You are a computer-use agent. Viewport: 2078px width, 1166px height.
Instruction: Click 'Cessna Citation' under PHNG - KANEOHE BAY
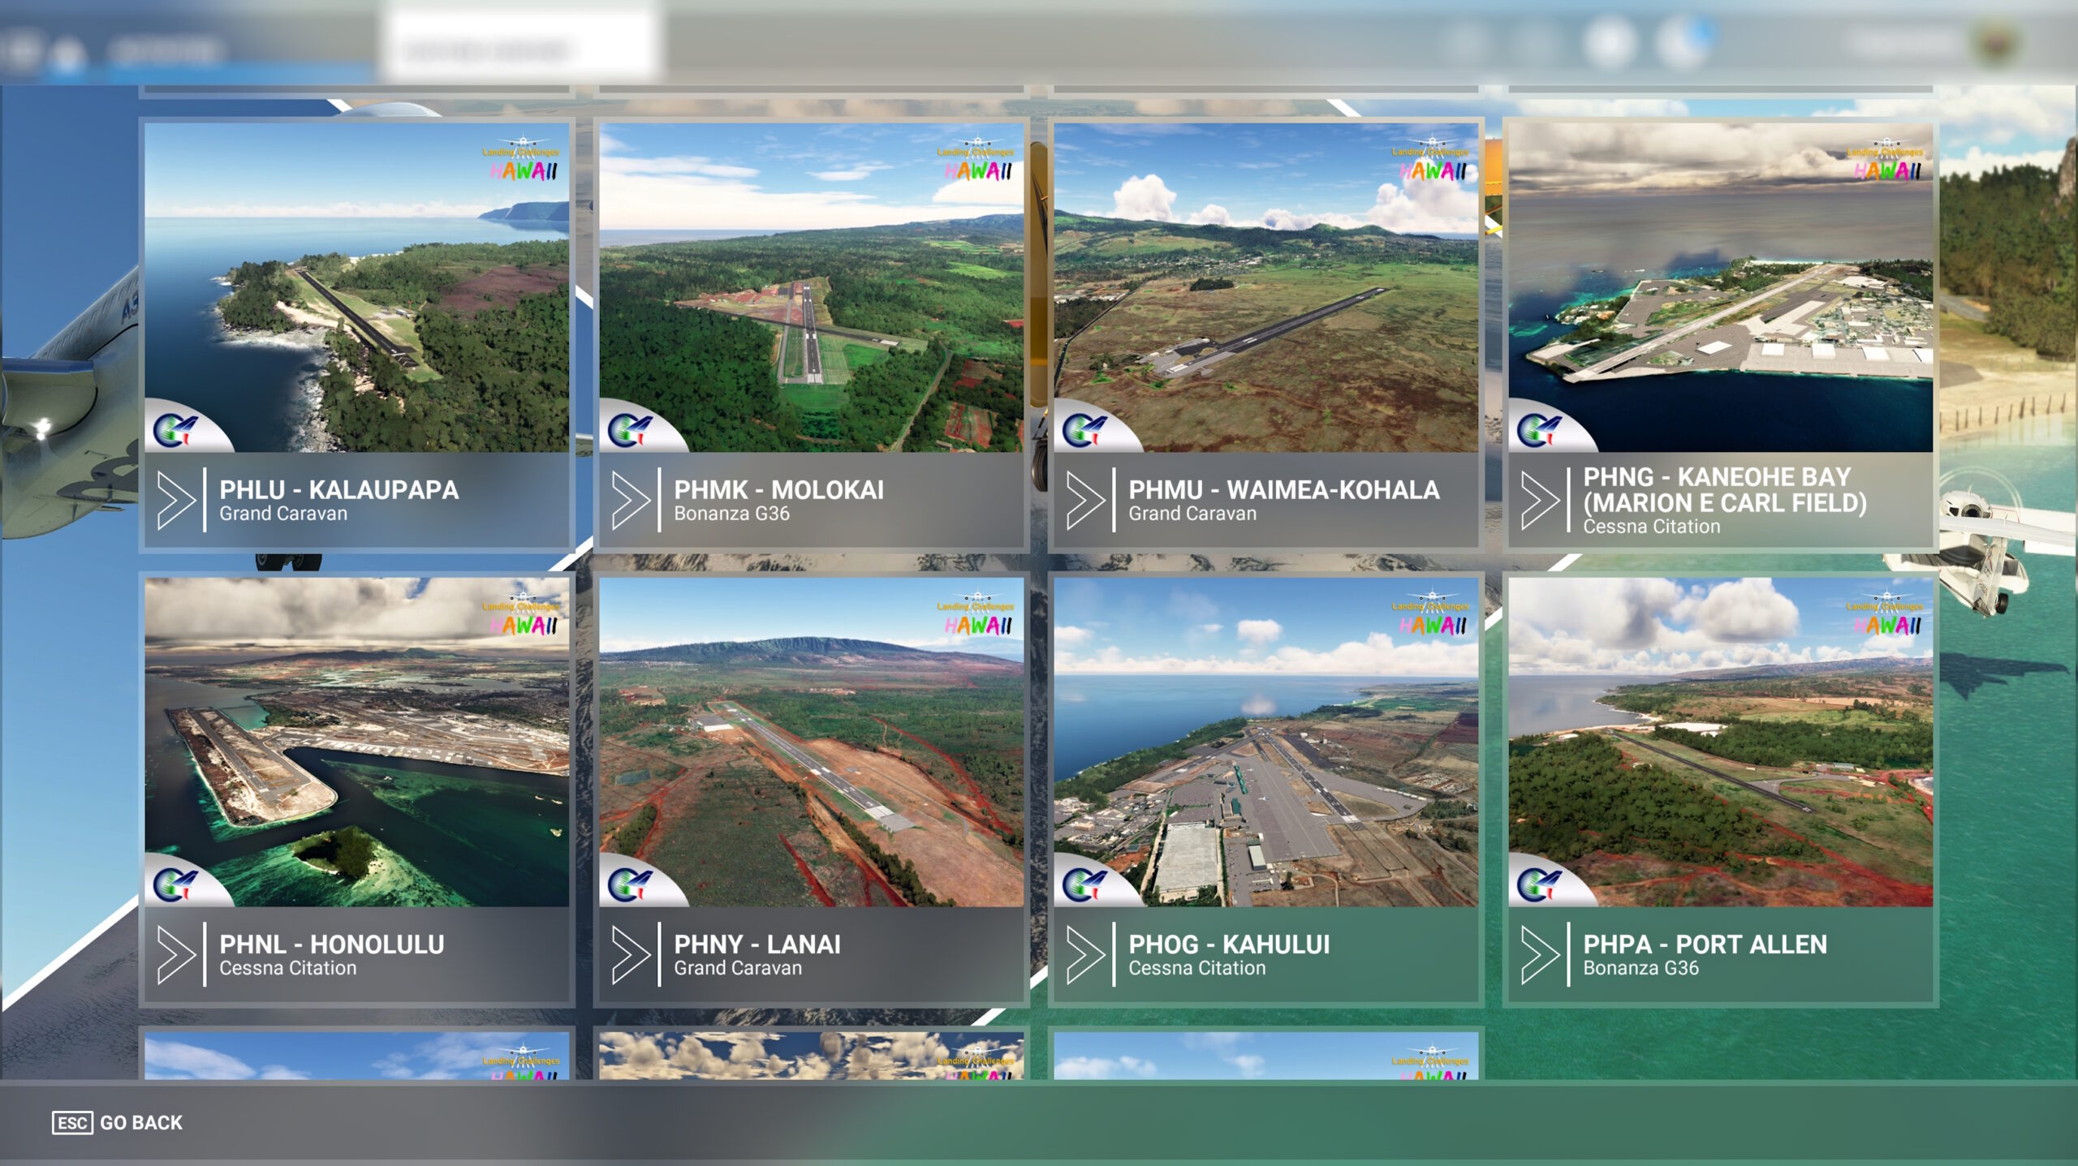[1652, 527]
